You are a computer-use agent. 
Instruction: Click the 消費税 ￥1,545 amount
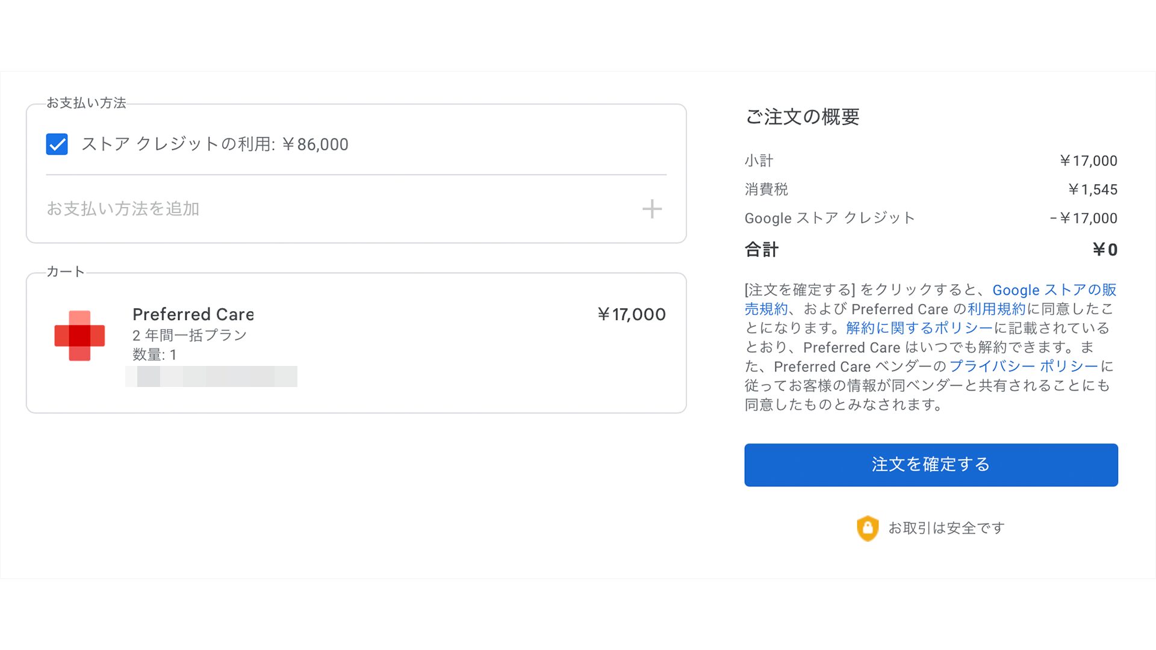1092,190
